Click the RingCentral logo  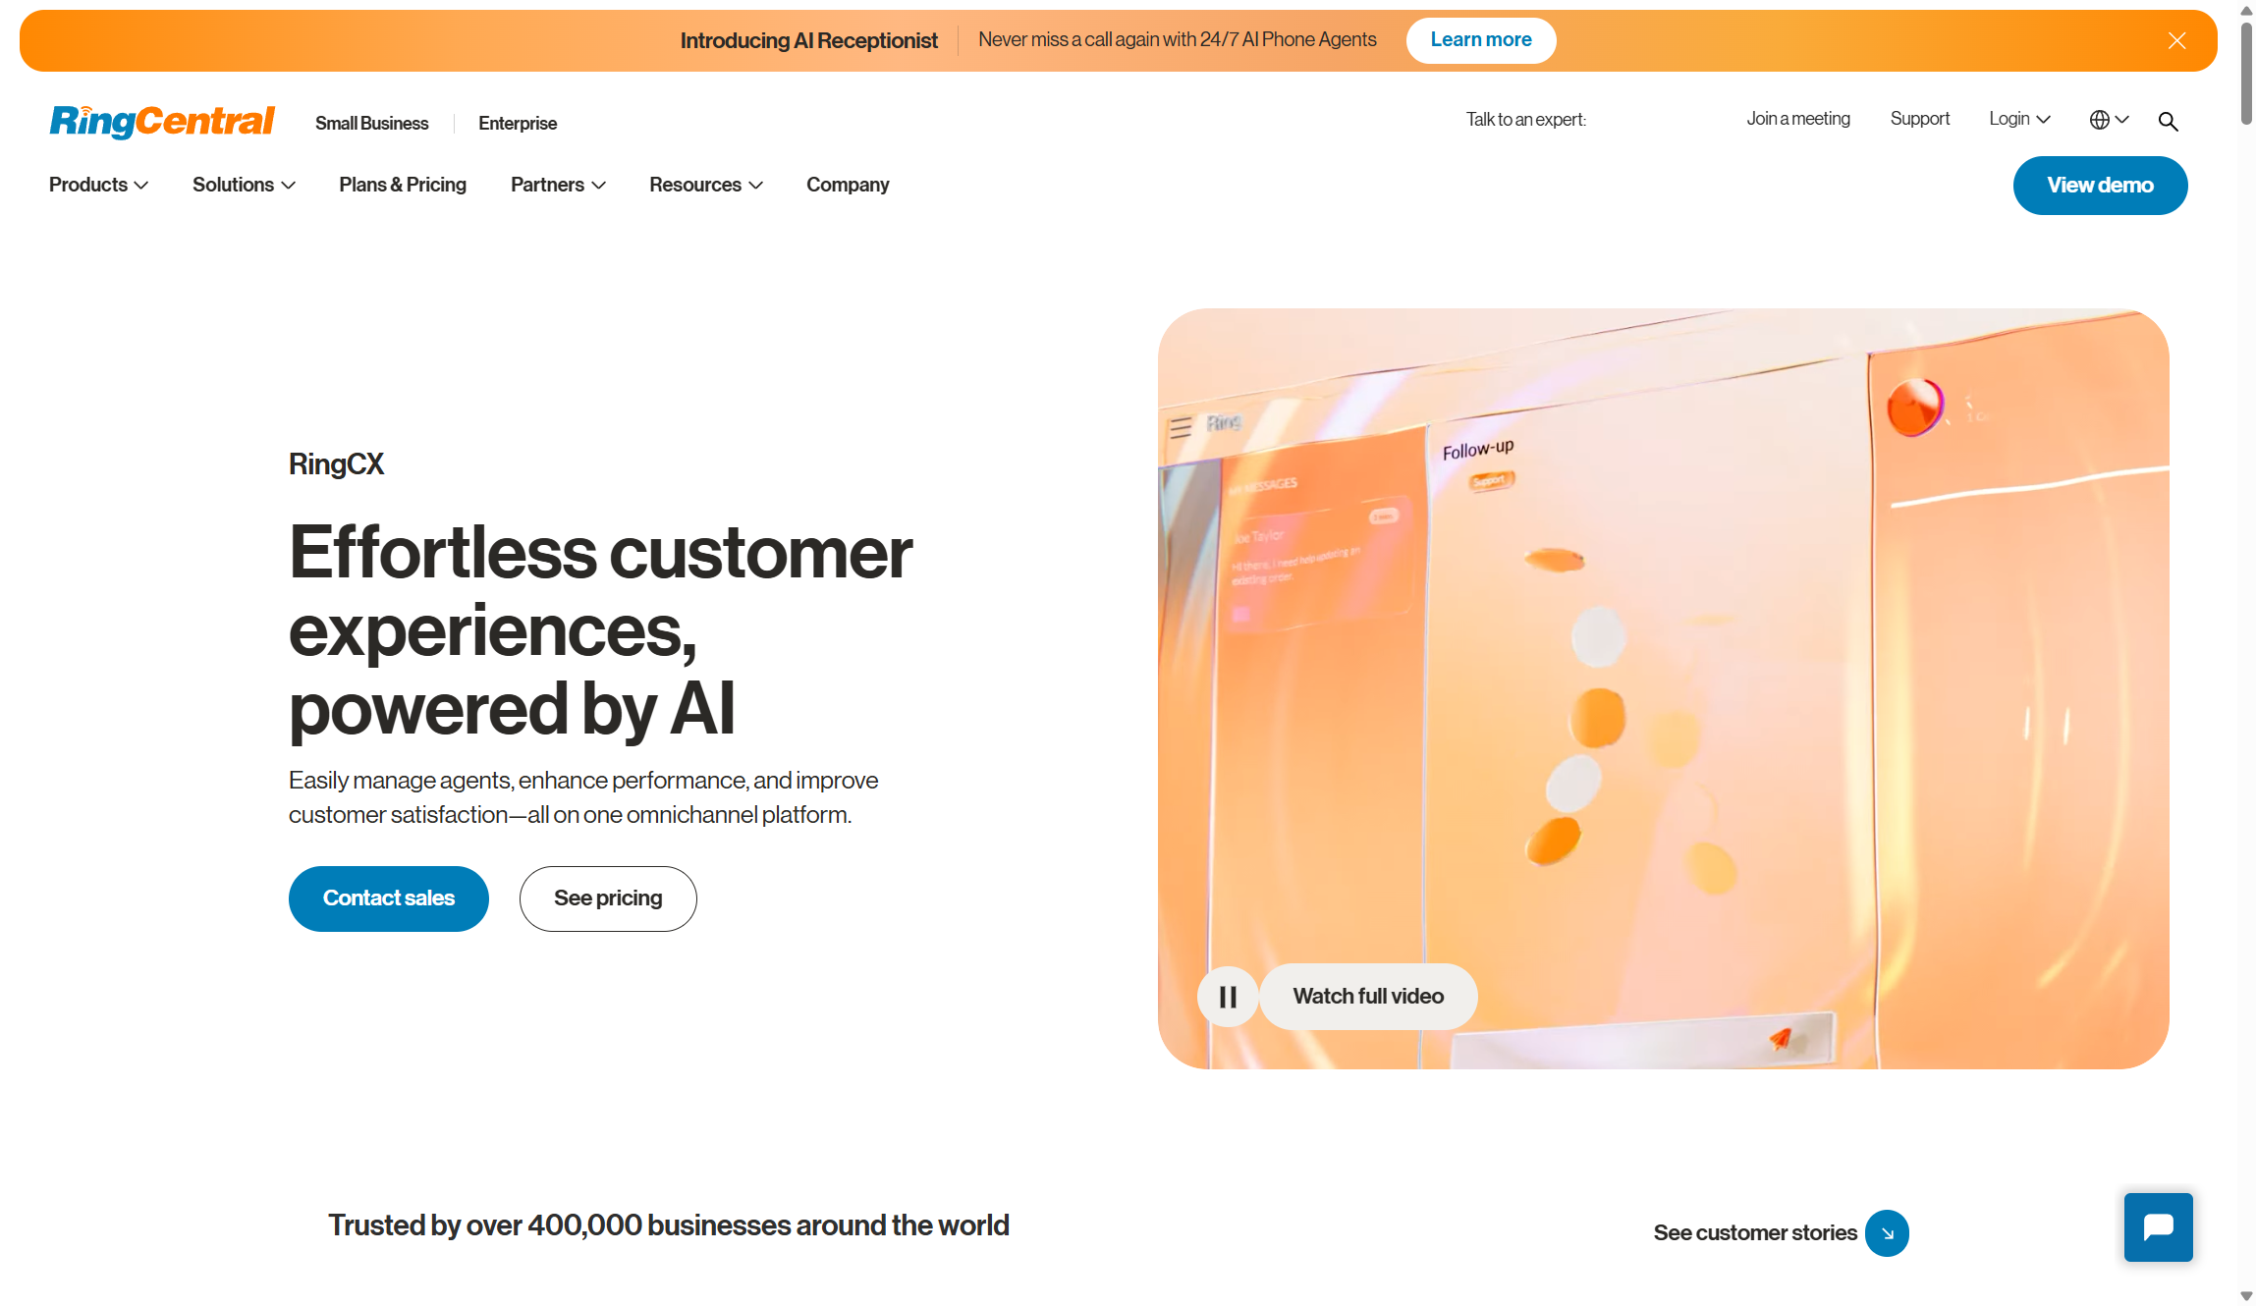point(162,122)
